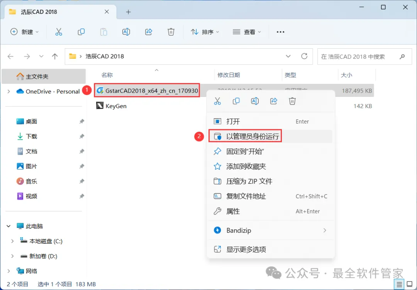The image size is (417, 290).
Task: Go forward with the right arrow
Action: coord(27,56)
